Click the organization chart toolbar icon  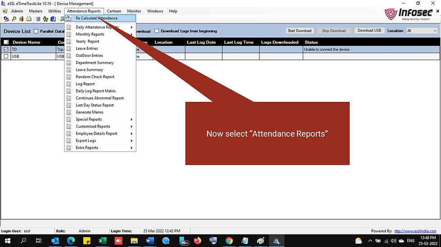pyautogui.click(x=45, y=19)
